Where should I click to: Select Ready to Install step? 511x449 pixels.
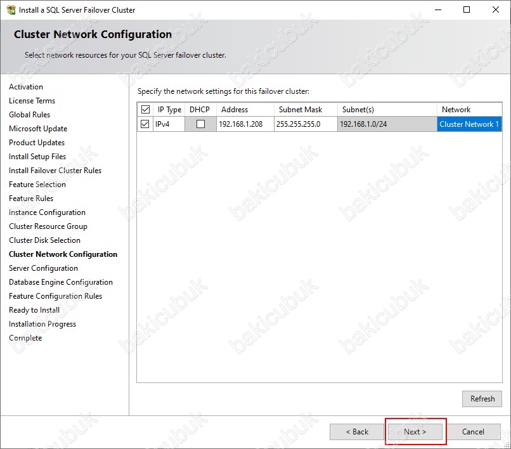[34, 310]
